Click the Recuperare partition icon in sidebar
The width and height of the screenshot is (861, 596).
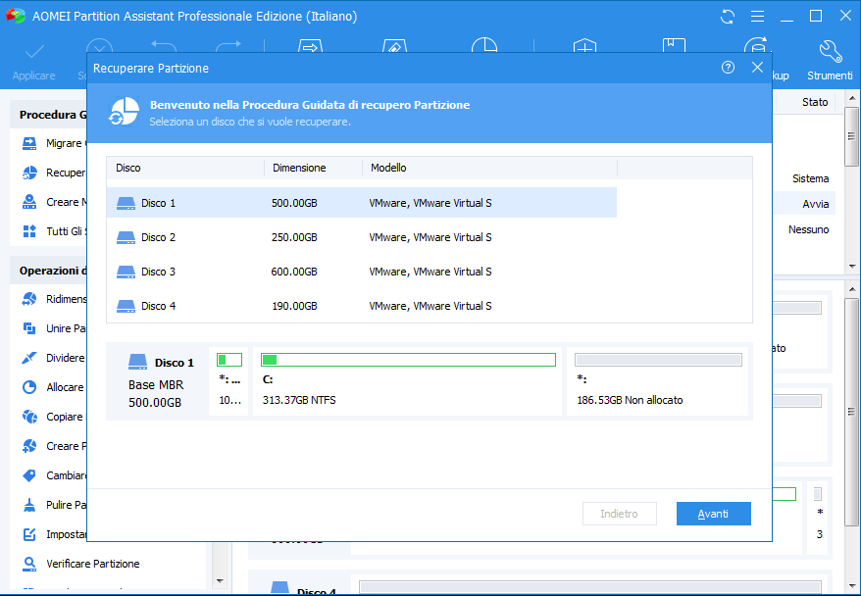tap(29, 173)
